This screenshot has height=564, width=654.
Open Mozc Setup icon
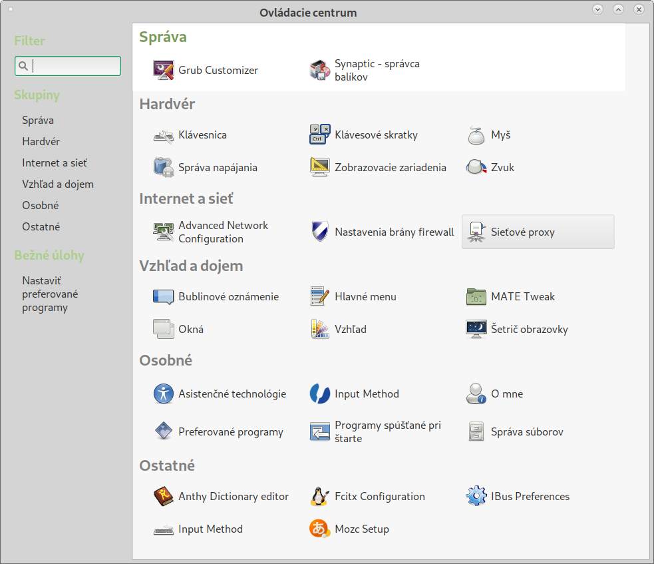tap(320, 529)
